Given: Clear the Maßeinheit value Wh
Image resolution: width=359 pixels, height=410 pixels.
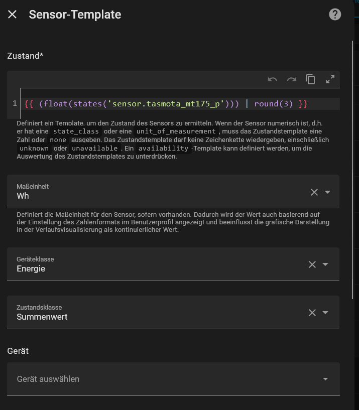Looking at the screenshot, I should pyautogui.click(x=314, y=192).
